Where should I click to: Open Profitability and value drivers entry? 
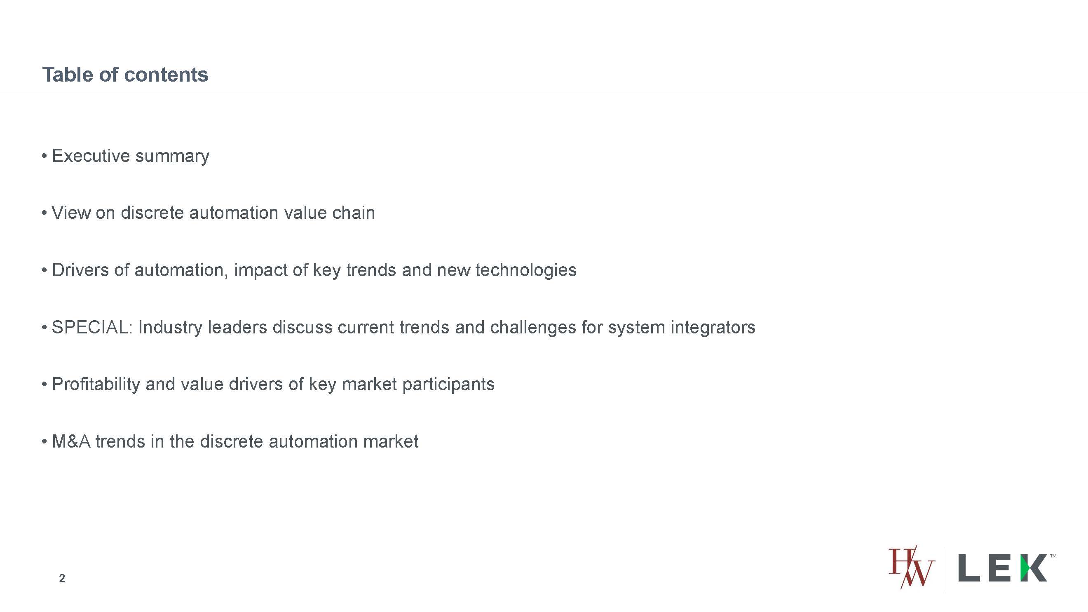273,385
